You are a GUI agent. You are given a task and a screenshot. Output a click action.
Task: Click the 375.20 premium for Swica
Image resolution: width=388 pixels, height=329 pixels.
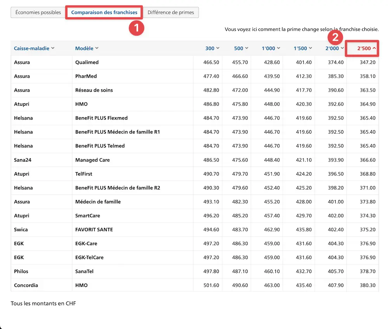[368, 230]
